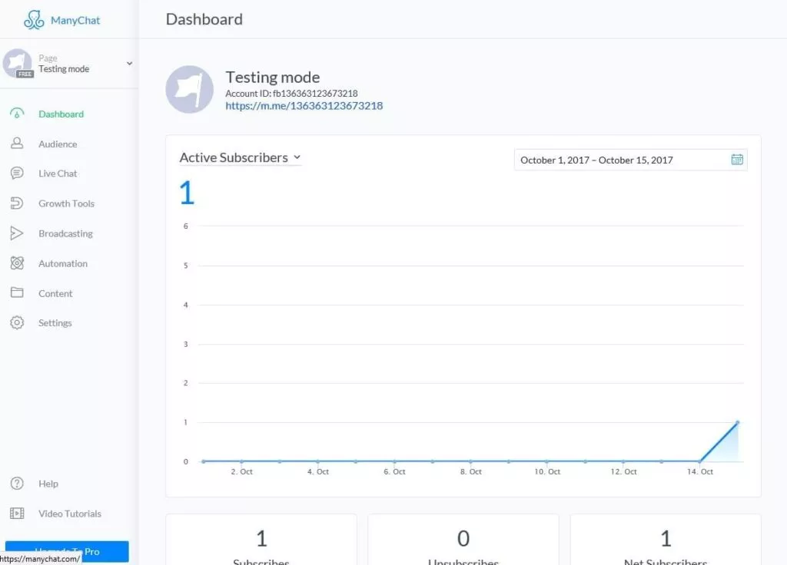Open the Active Subscribers metric dropdown

[x=240, y=157]
